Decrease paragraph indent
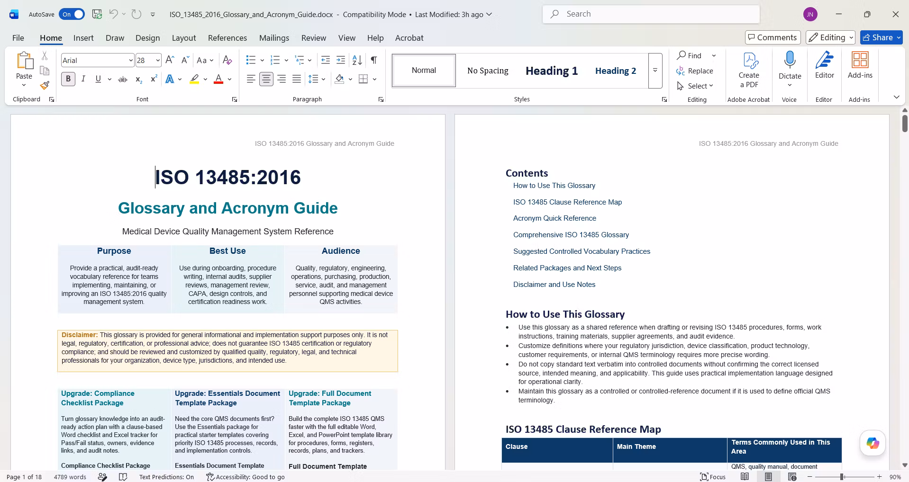The image size is (909, 482). [x=326, y=60]
